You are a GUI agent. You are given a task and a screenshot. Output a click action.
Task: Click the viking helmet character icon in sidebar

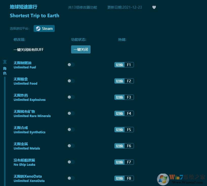(x=5, y=62)
